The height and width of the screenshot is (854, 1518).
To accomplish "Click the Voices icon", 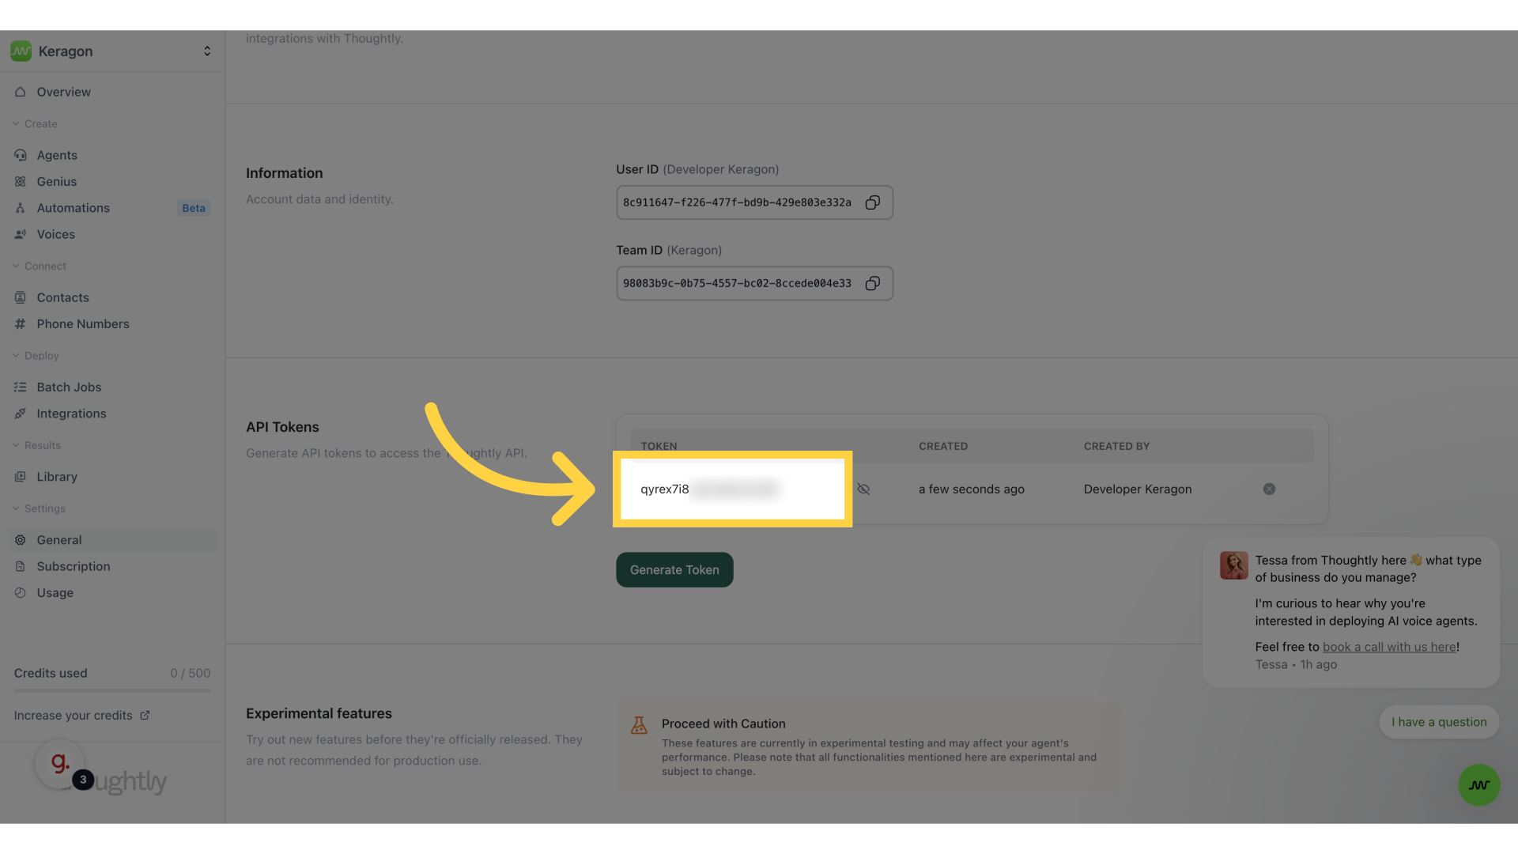I will click(x=21, y=234).
